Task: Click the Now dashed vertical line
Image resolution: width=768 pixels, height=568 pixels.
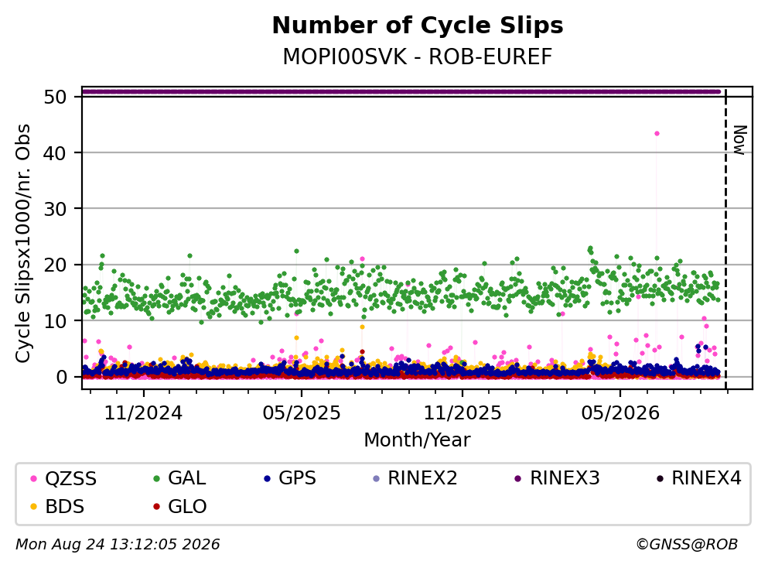Action: 725,238
